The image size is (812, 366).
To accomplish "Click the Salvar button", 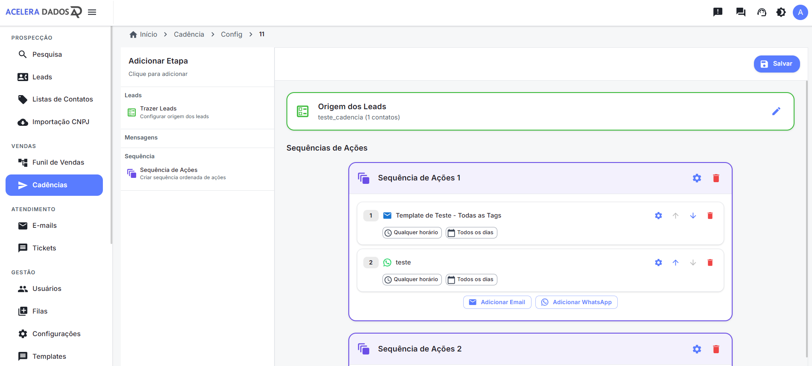I will pos(777,64).
